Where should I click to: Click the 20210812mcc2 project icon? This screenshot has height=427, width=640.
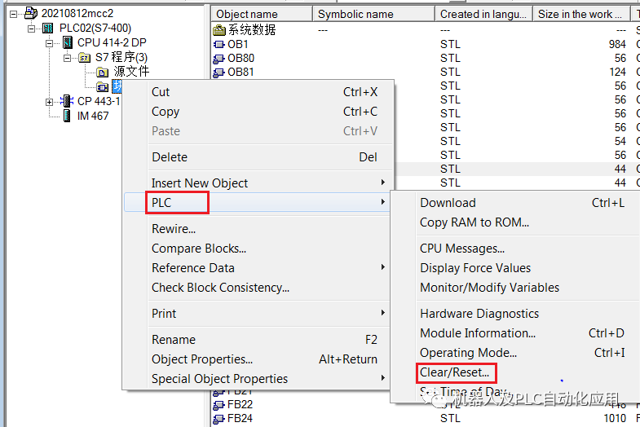(x=31, y=14)
